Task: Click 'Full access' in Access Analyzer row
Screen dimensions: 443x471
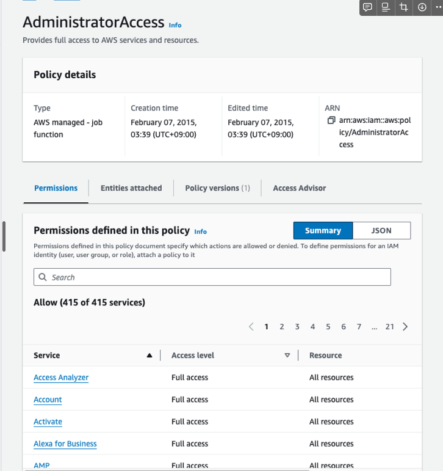Action: (190, 378)
